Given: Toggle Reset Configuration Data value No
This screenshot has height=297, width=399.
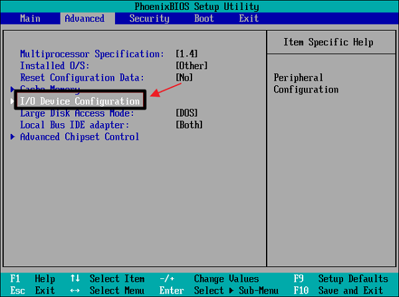Looking at the screenshot, I should point(184,77).
